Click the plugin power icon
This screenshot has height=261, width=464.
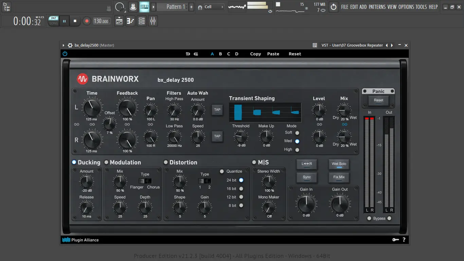(x=65, y=54)
